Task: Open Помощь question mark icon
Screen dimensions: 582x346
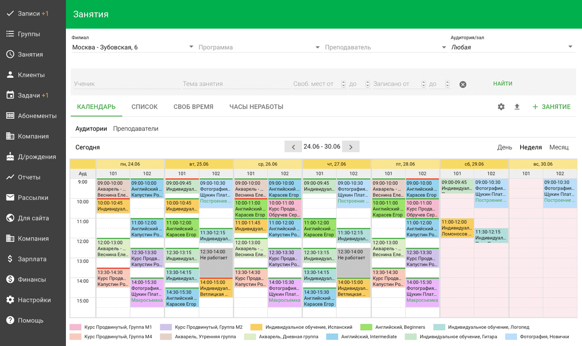Action: click(10, 321)
